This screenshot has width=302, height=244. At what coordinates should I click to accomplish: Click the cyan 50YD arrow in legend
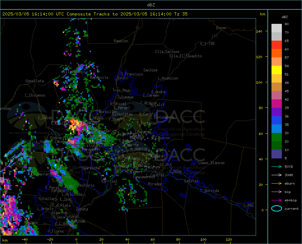click(276, 166)
